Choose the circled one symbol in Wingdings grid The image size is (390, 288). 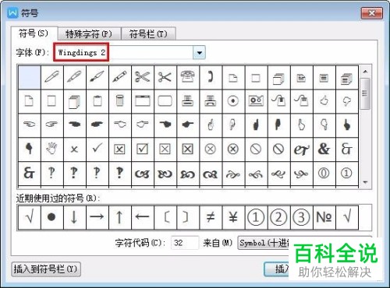[x=346, y=174]
